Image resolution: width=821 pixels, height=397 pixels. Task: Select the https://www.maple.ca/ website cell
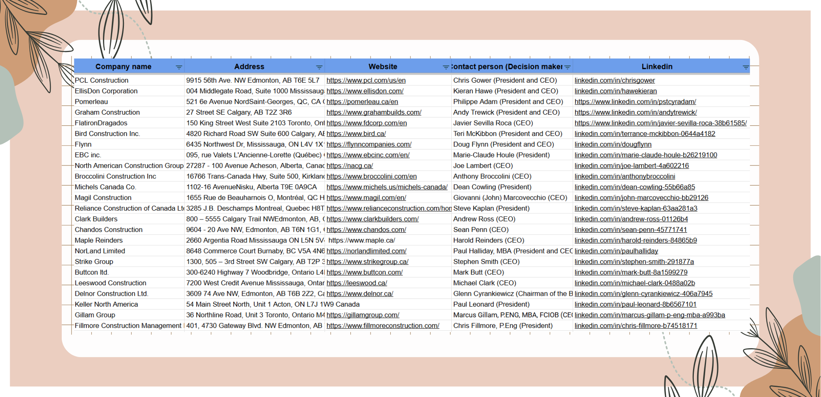pos(388,240)
